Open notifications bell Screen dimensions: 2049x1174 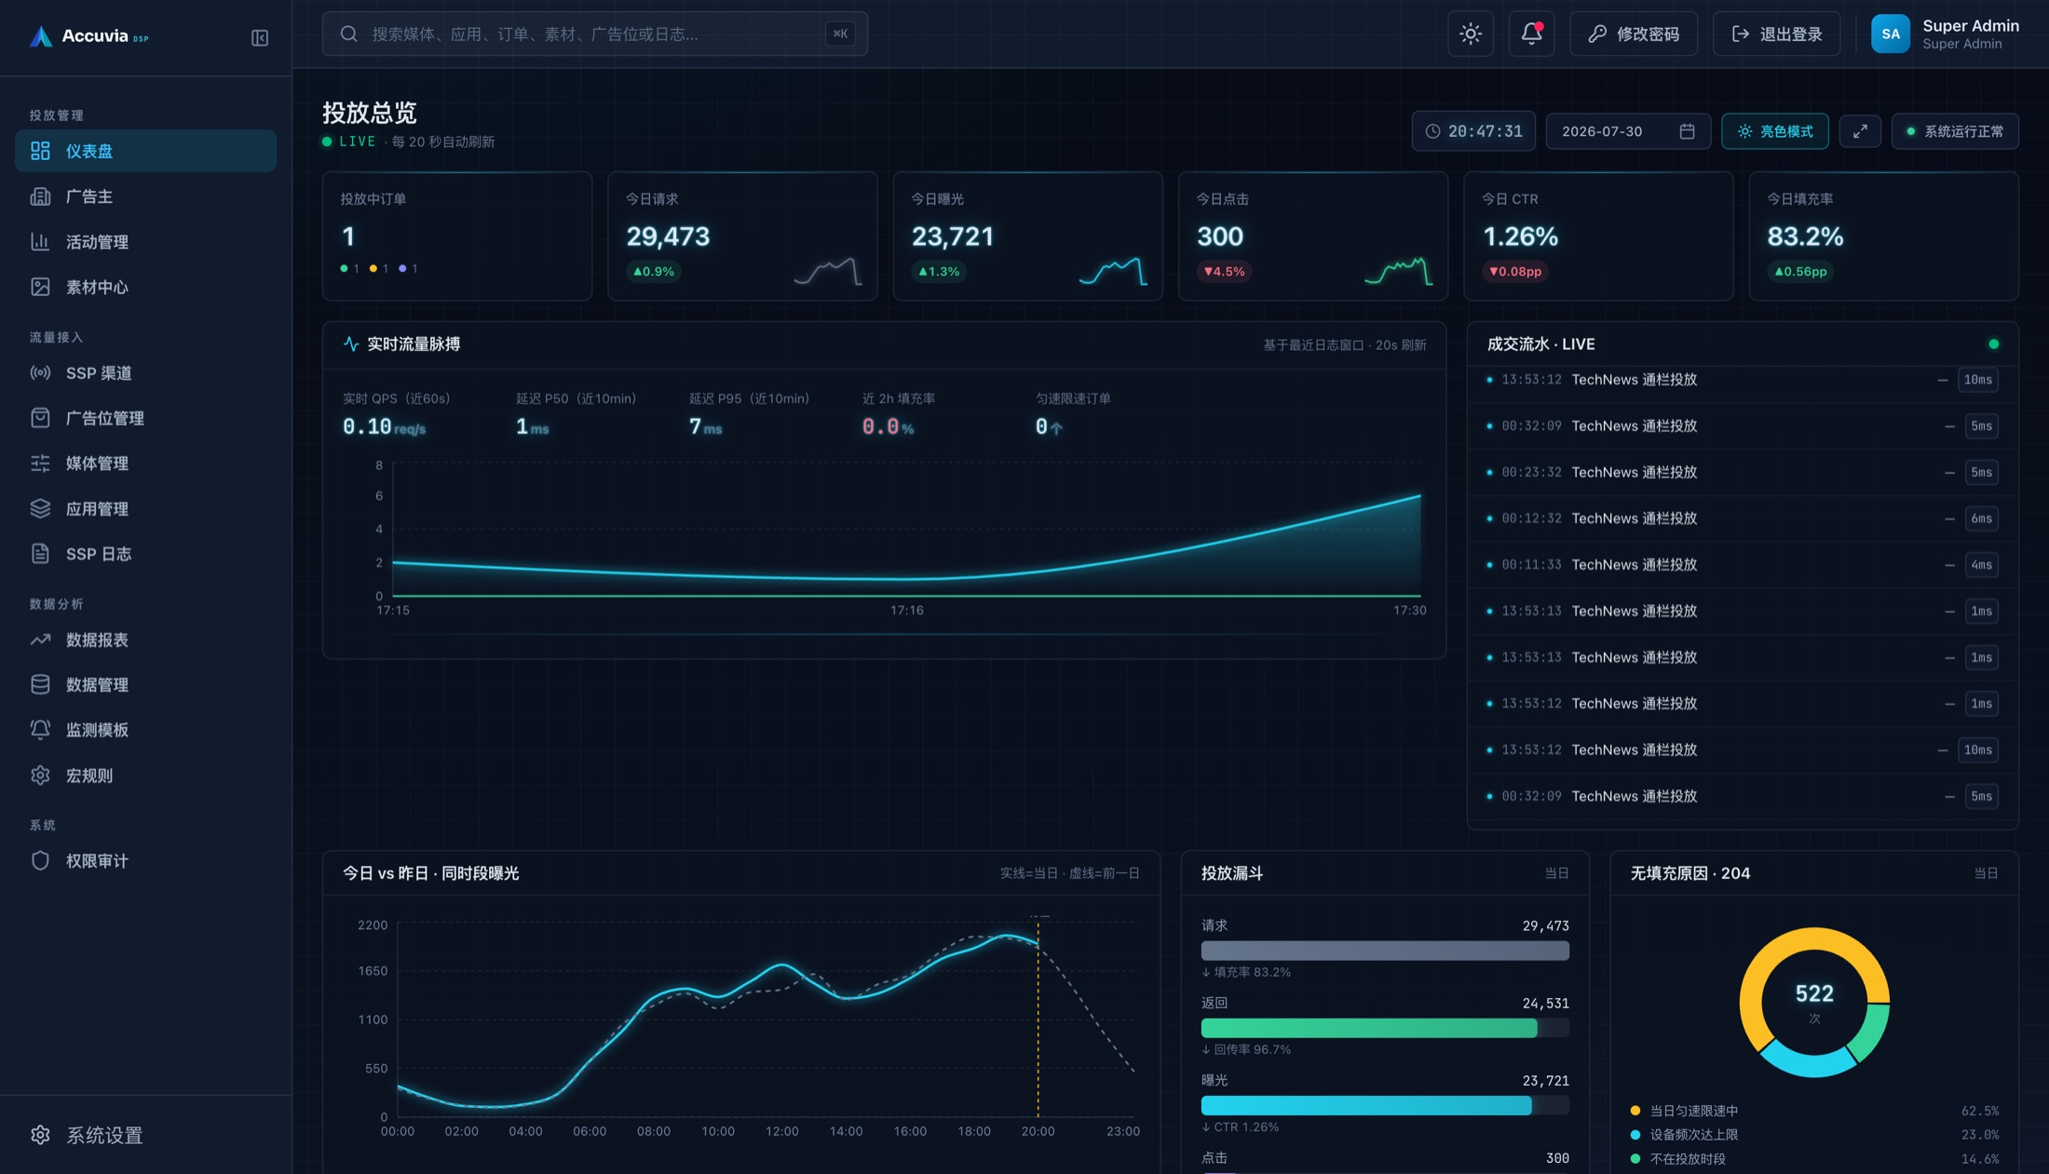[1531, 34]
